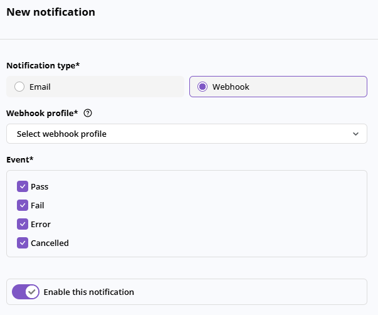Viewport: 378px width, 315px height.
Task: Click the 'Enable this notification' label
Action: click(x=89, y=292)
